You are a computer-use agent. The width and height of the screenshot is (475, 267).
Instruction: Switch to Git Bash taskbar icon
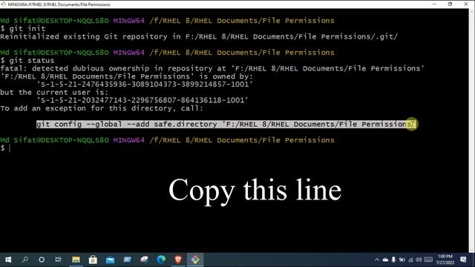195,260
